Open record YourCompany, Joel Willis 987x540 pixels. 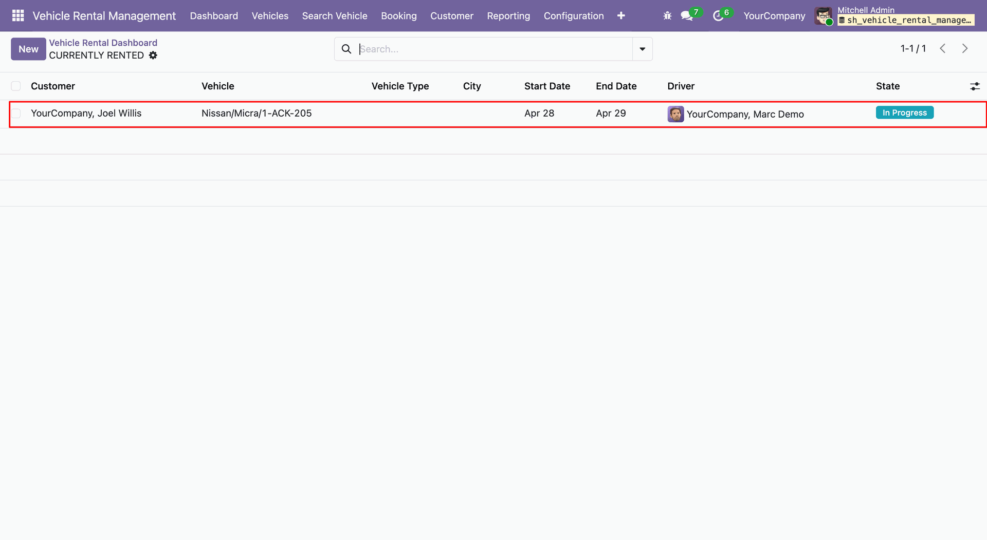tap(86, 114)
